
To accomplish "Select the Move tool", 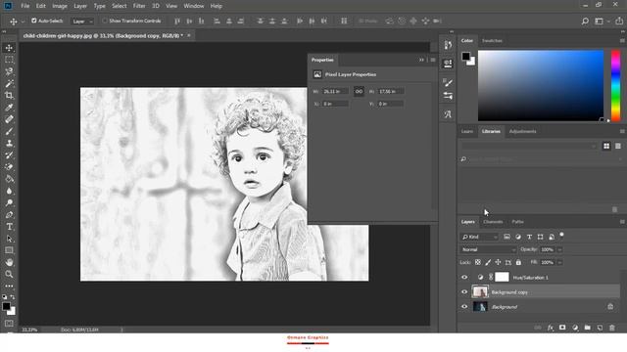I will point(9,48).
